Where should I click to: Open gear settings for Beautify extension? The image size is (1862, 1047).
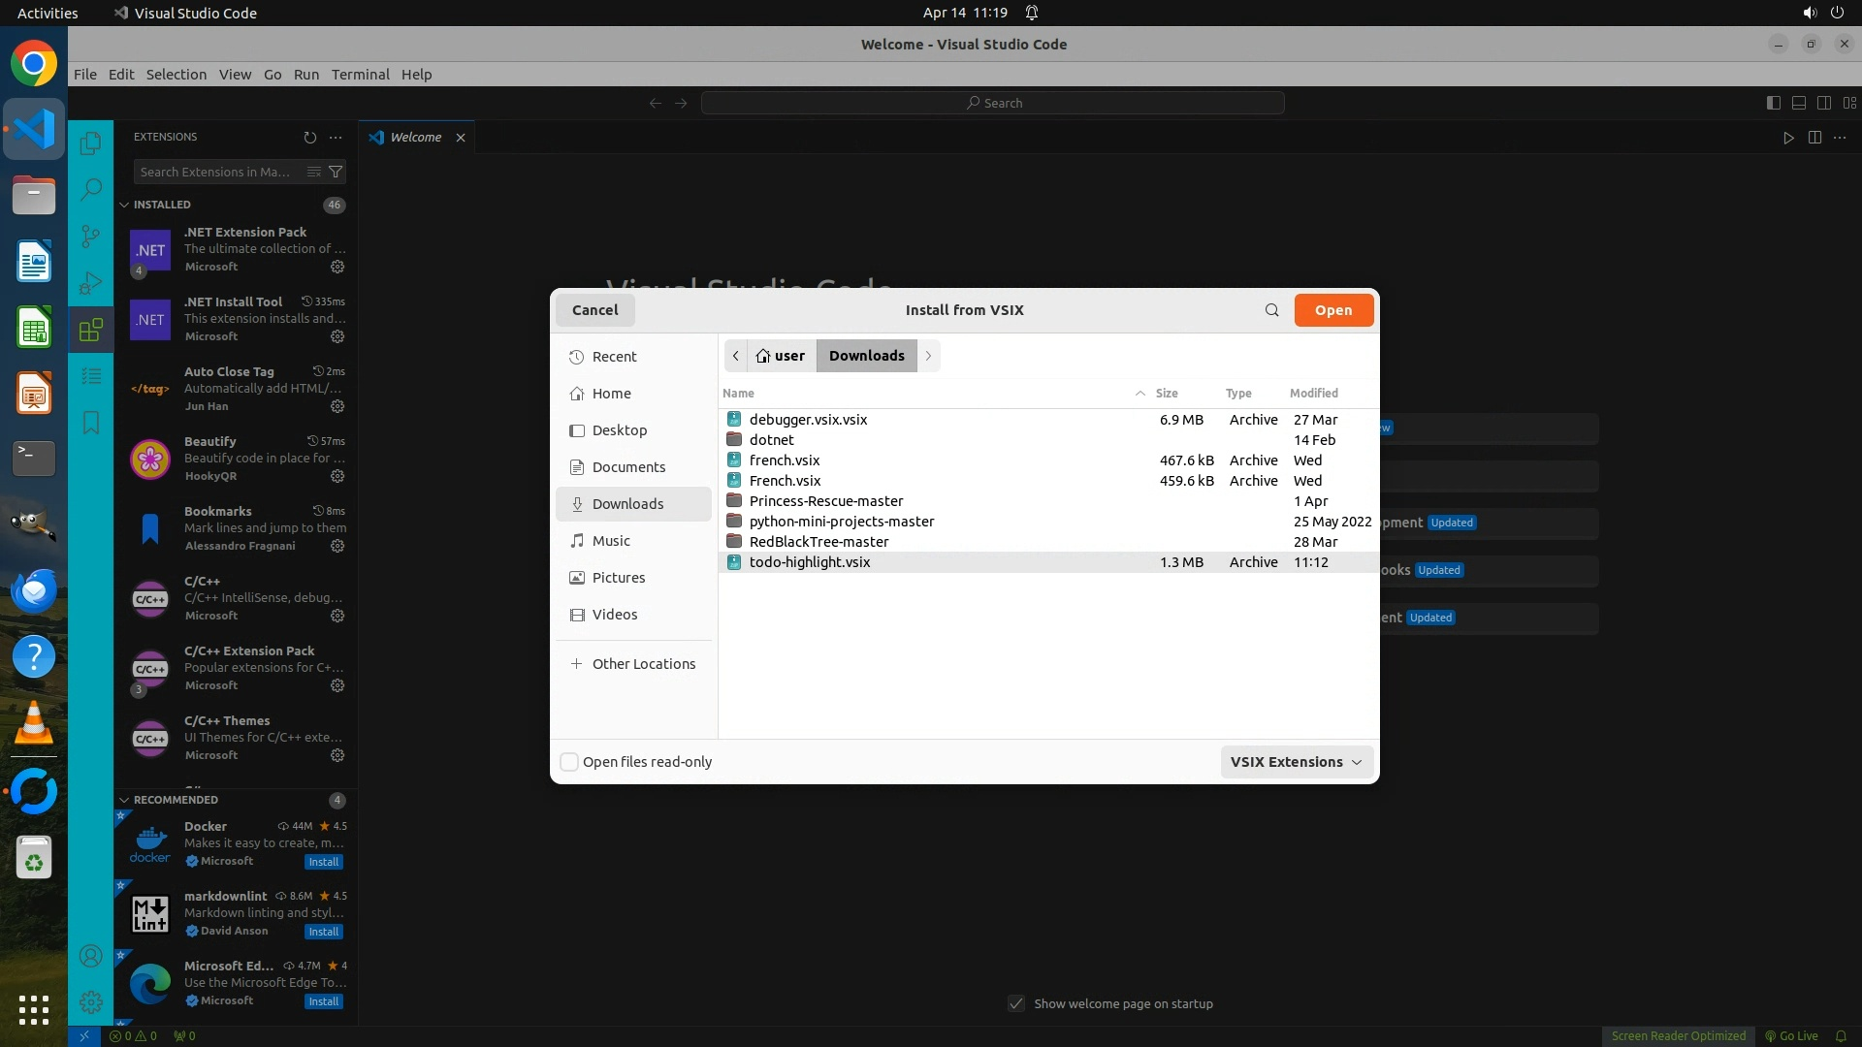pyautogui.click(x=337, y=476)
